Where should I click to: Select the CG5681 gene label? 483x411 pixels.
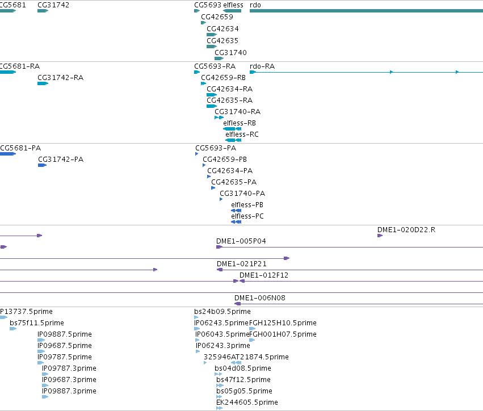(12, 5)
